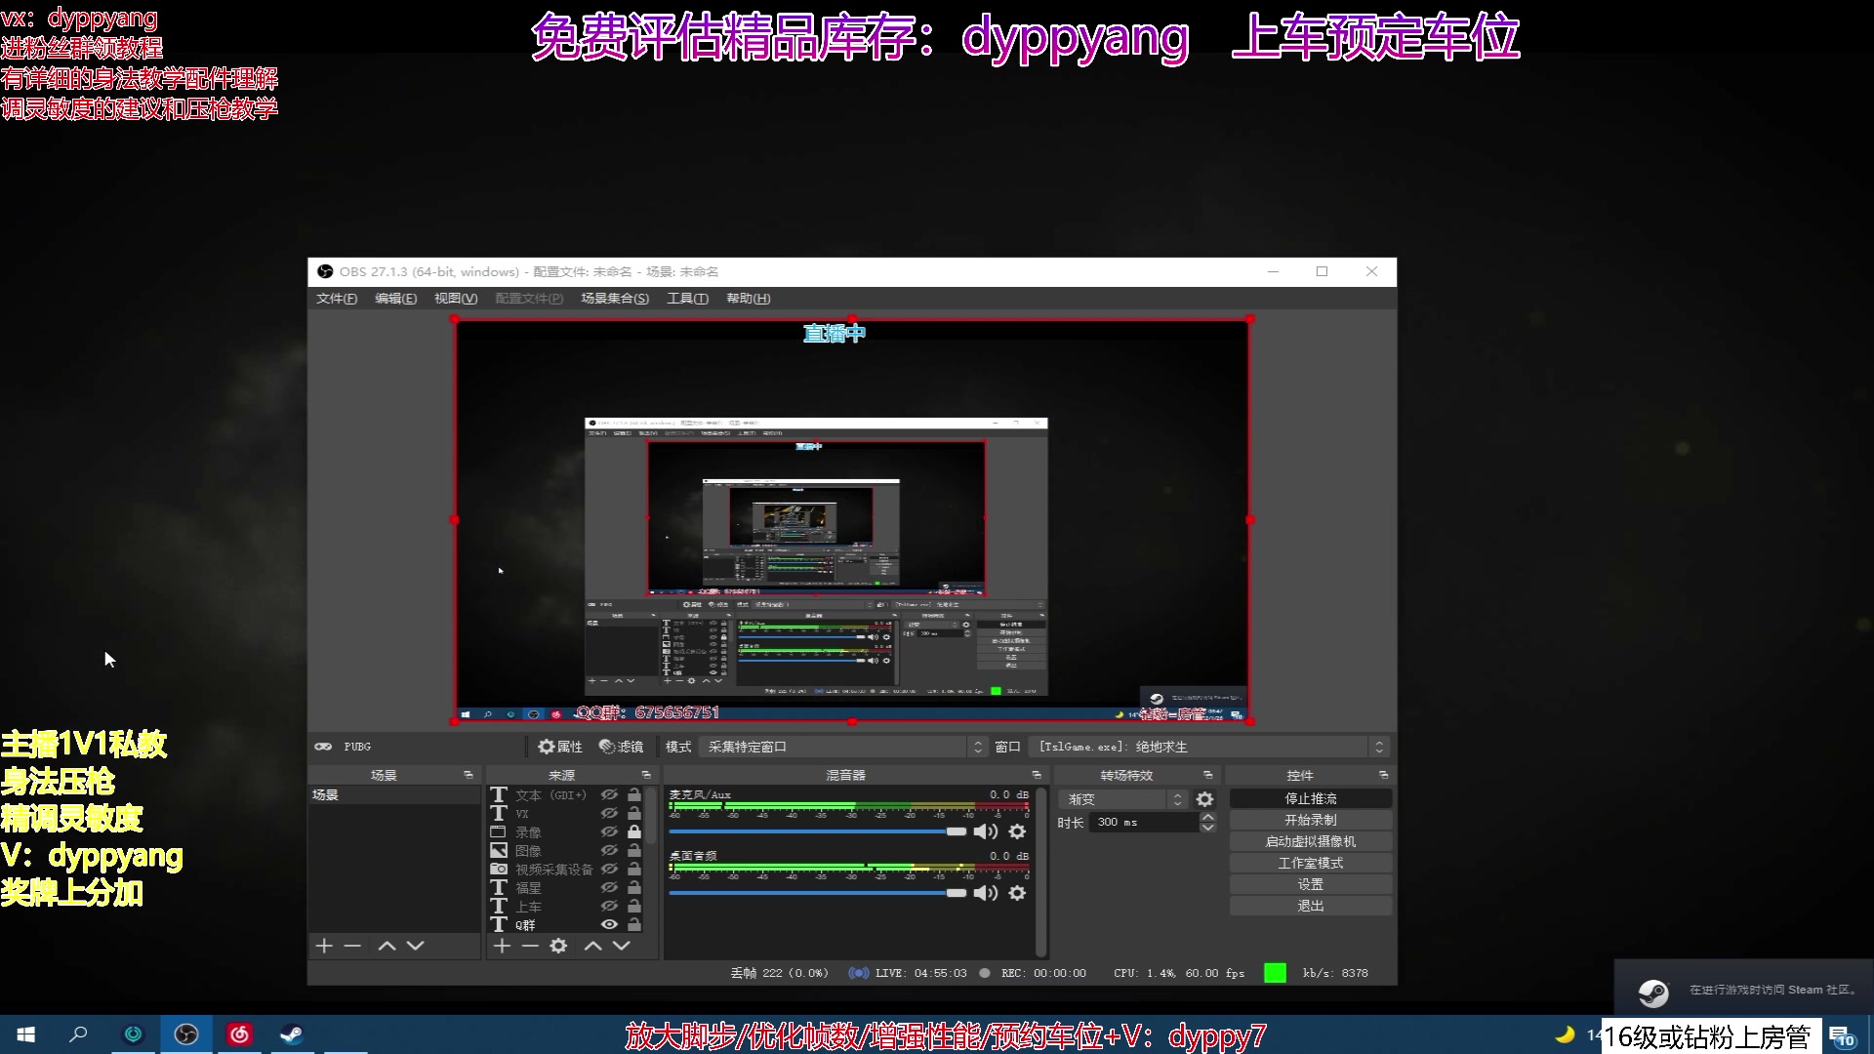Mute 麦克风/Aux speaker icon
The height and width of the screenshot is (1054, 1874).
point(986,831)
